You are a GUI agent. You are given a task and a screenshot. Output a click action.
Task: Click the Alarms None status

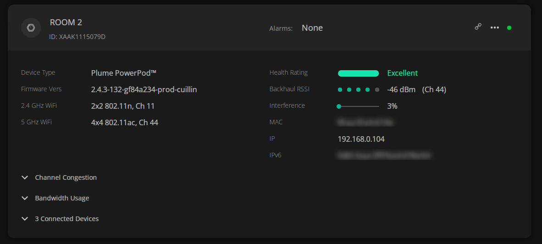click(312, 28)
